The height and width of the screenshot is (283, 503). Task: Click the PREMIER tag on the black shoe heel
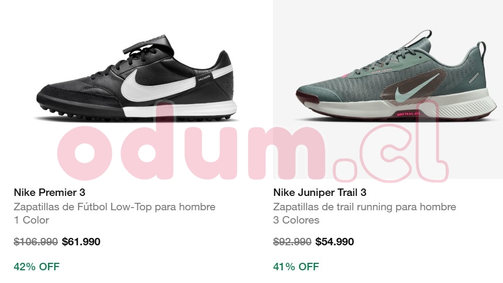tap(204, 78)
